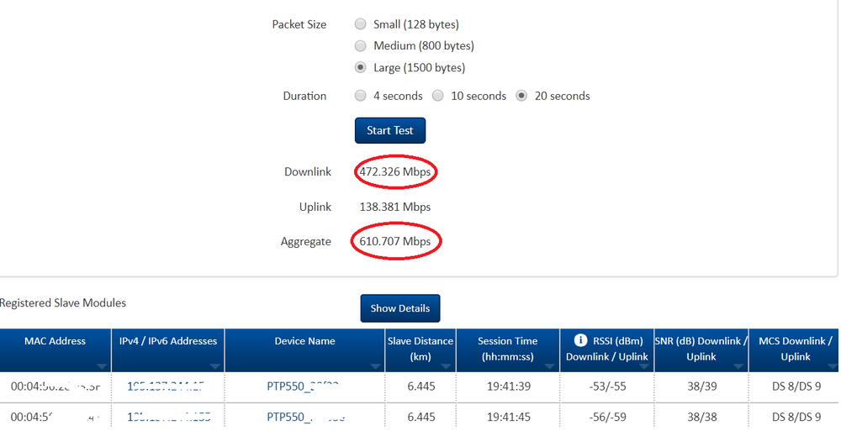The height and width of the screenshot is (436, 841).
Task: Open the RSSI info icon
Action: 580,340
